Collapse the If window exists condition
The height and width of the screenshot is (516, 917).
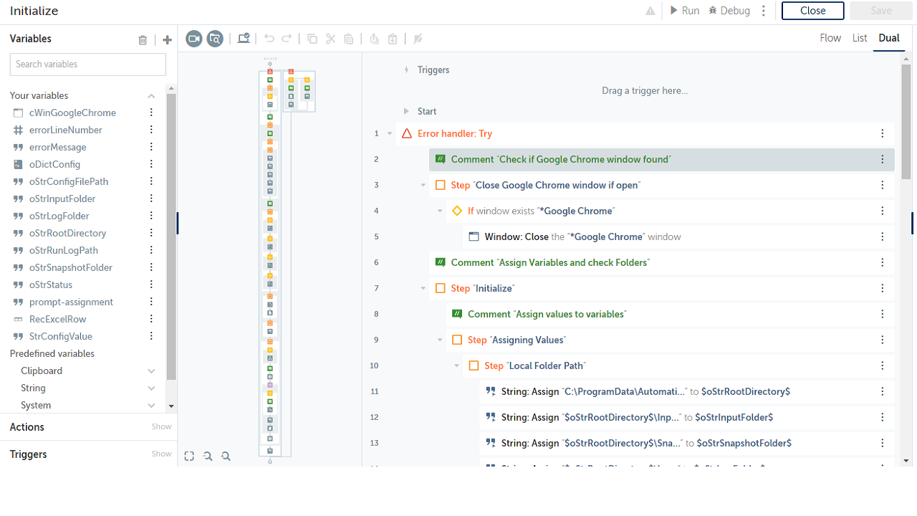tap(440, 211)
